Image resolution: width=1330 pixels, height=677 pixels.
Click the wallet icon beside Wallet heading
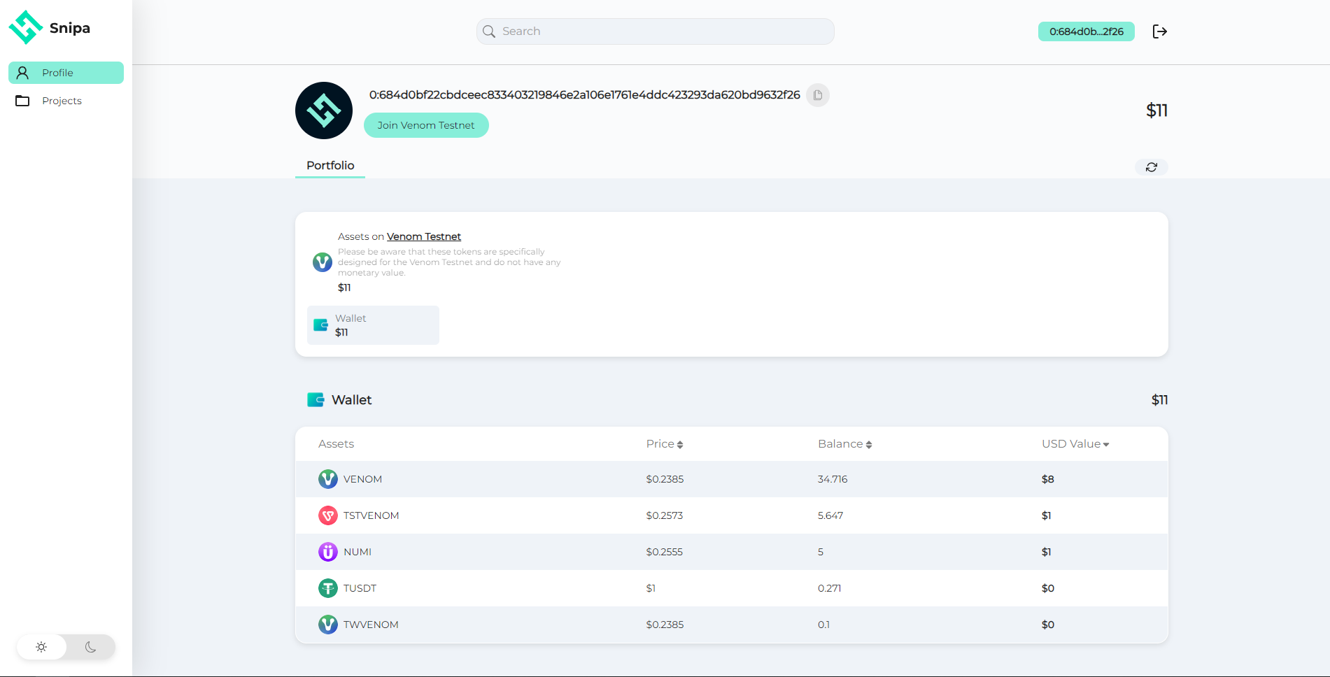tap(316, 400)
